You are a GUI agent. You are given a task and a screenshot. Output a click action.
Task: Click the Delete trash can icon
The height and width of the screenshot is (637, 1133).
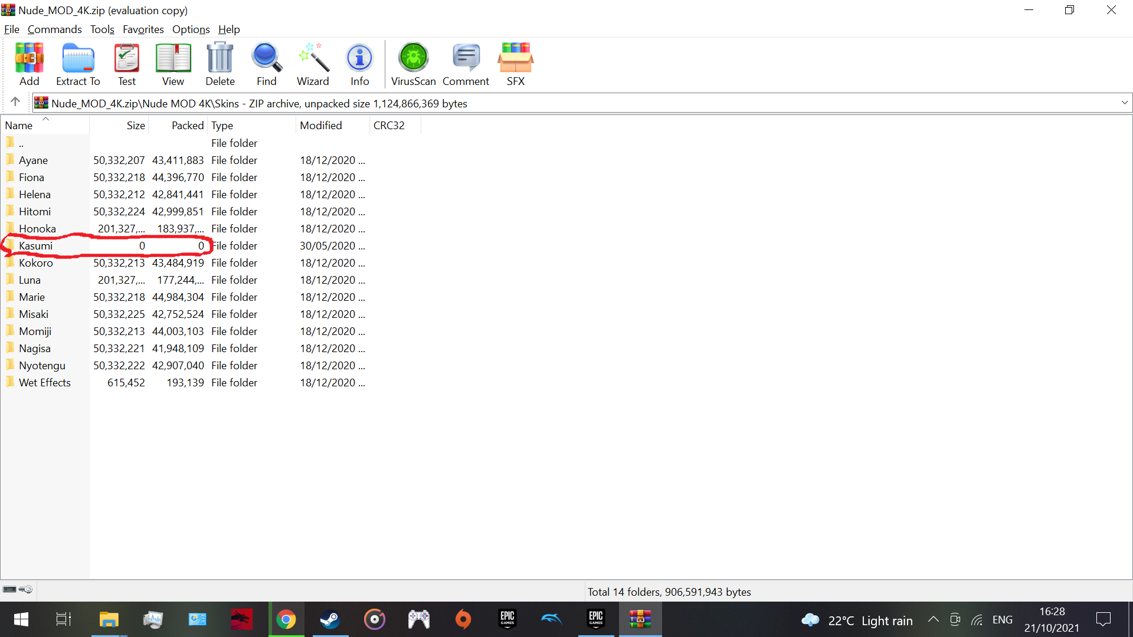pos(220,64)
